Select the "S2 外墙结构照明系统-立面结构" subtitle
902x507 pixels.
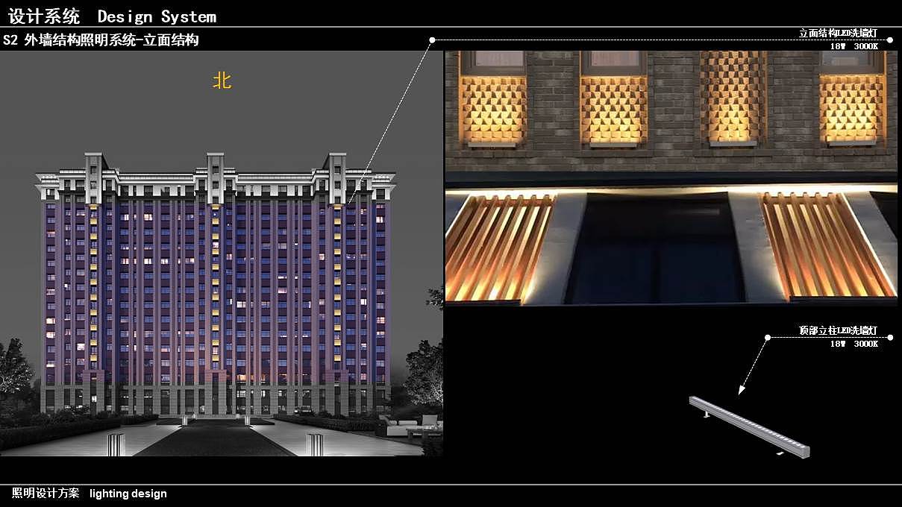pyautogui.click(x=101, y=40)
